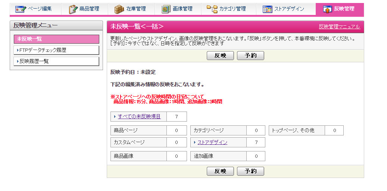Screen dimensions: 387x191
Task: Click the ページ編集 page edit icon
Action: [21, 9]
